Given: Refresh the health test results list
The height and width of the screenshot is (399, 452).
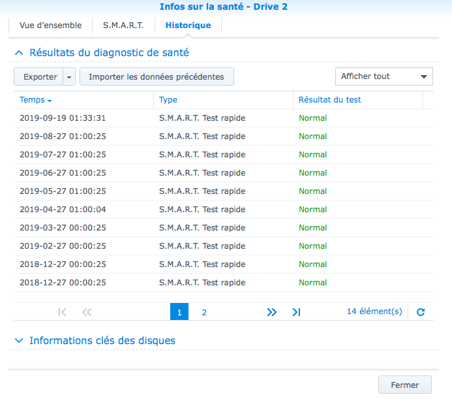Looking at the screenshot, I should (x=421, y=312).
